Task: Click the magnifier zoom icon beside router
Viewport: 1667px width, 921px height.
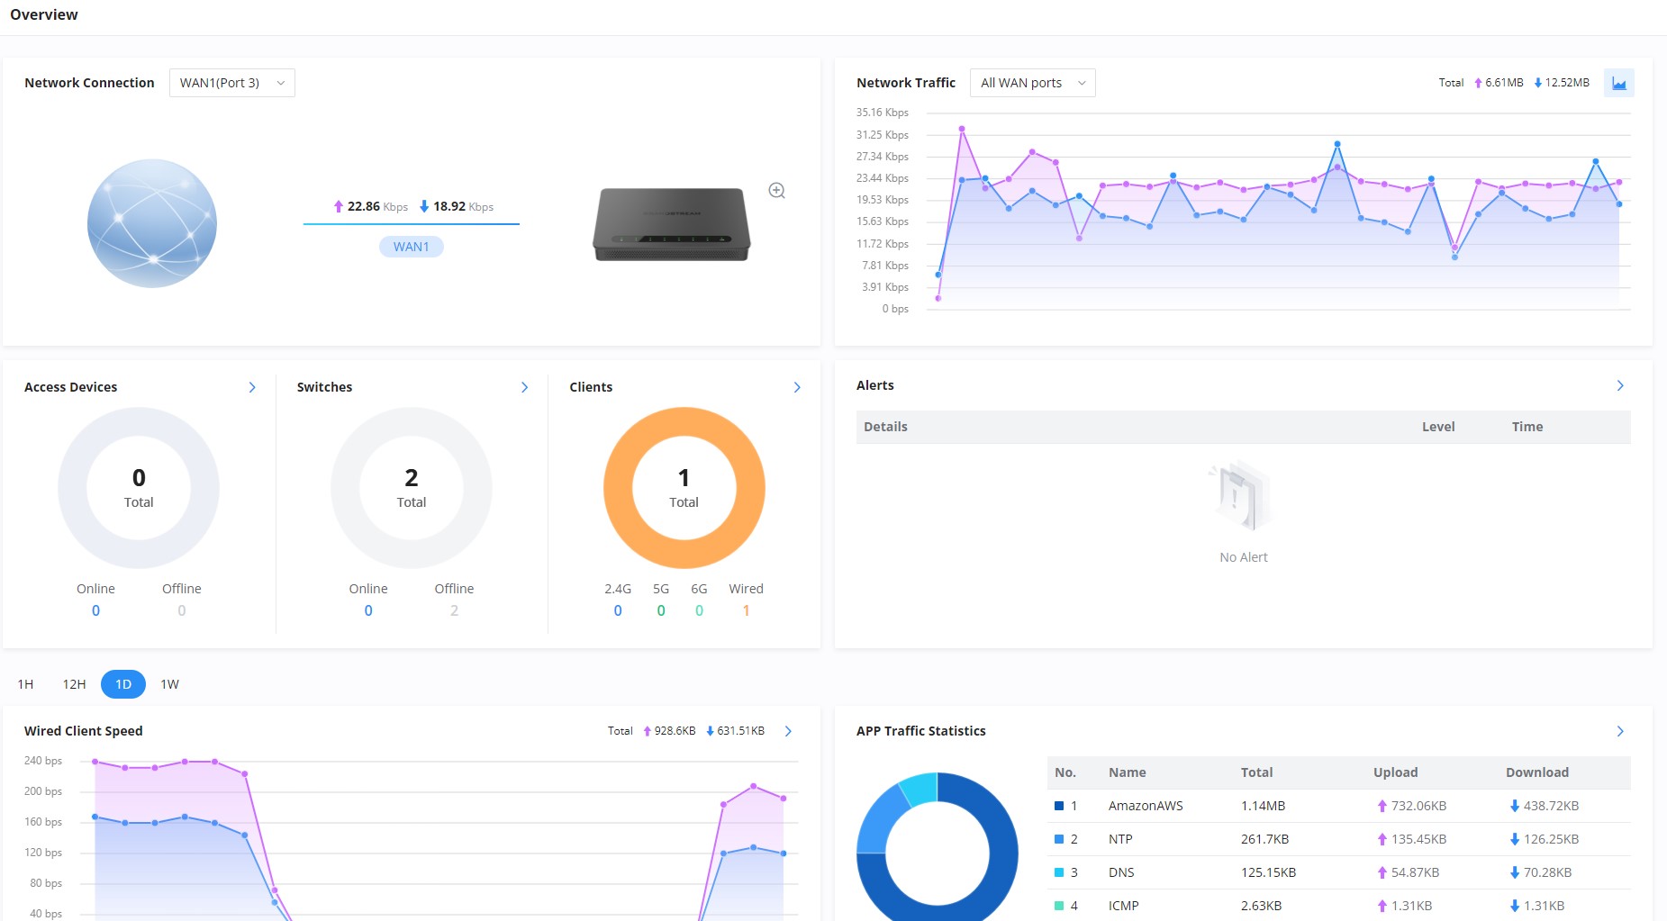Action: [776, 191]
